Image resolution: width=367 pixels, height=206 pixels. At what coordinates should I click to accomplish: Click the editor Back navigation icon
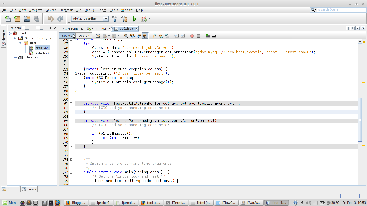pos(105,36)
